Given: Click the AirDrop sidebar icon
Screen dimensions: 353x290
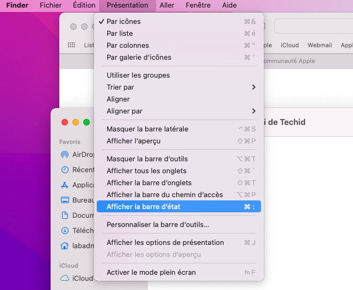Looking at the screenshot, I should pyautogui.click(x=65, y=155).
